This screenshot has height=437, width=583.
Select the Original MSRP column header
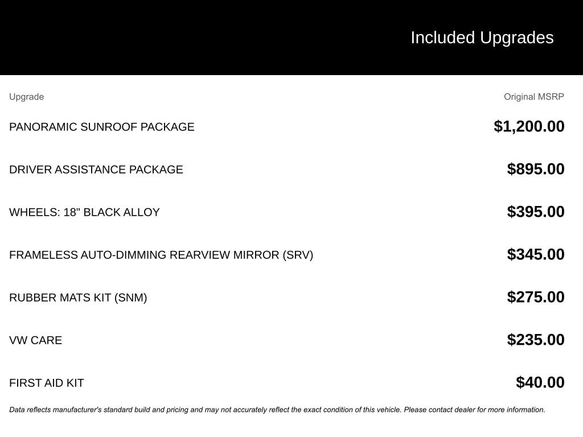tap(533, 97)
